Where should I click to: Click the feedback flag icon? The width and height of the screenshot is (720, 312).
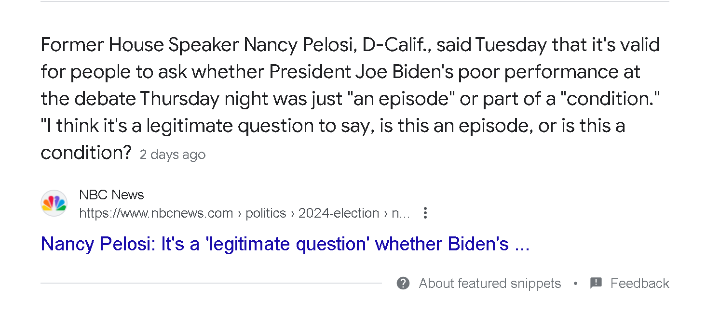point(596,283)
